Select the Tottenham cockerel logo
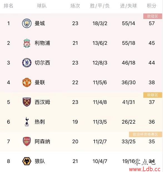This screenshot has height=172, width=163. (27, 122)
